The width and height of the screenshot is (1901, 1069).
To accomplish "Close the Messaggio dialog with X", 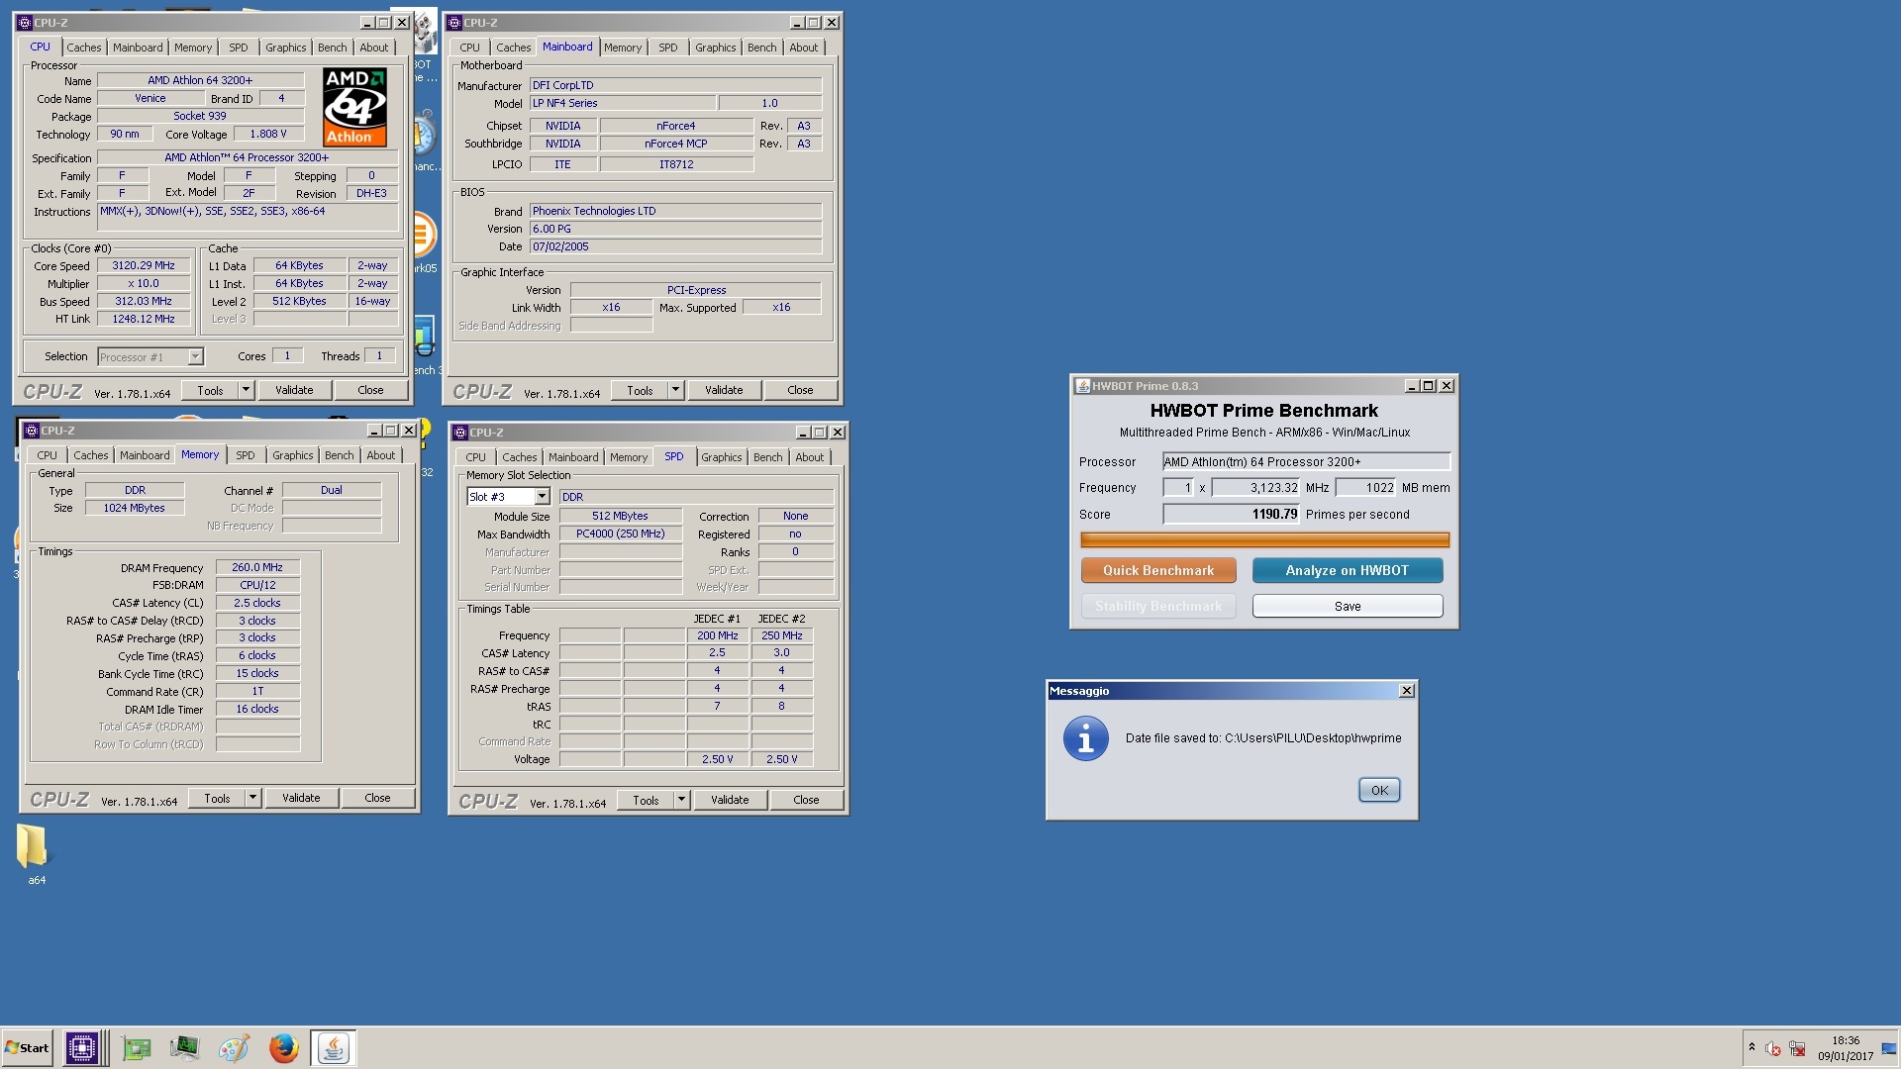I will coord(1407,691).
